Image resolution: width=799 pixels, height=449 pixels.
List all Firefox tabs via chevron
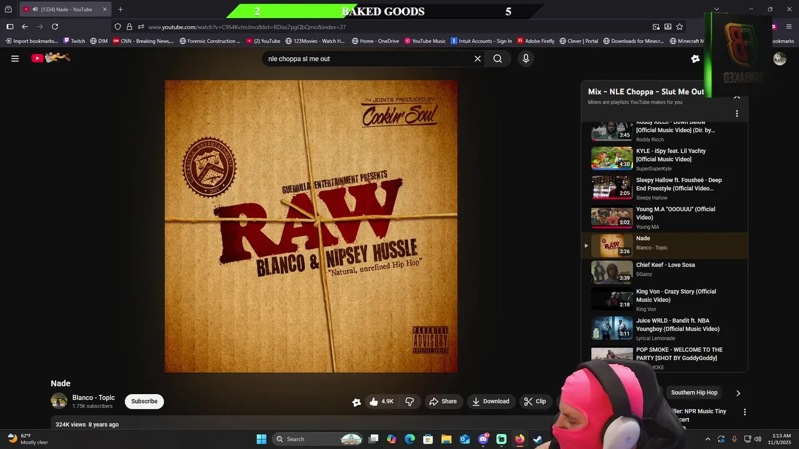pyautogui.click(x=717, y=9)
